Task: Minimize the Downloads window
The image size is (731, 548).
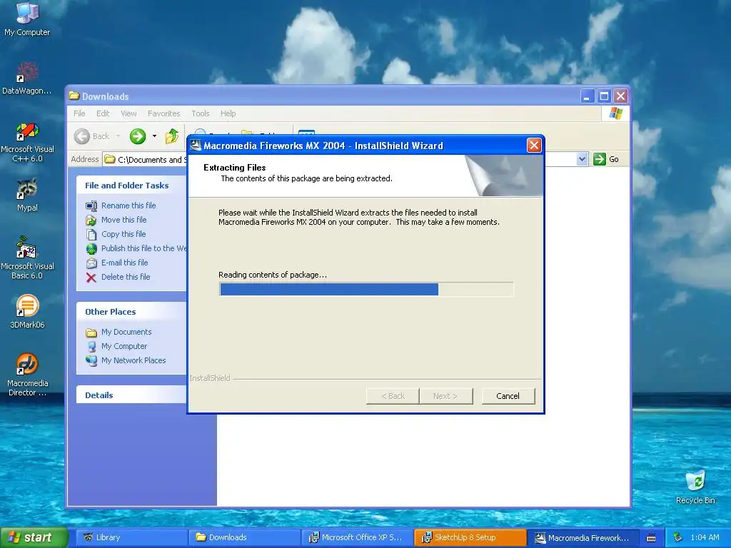Action: 588,96
